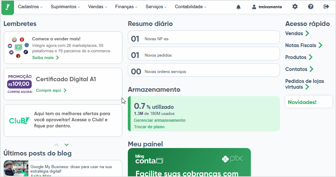336x177 pixels.
Task: Open the Novos pedidos summary card
Action: [204, 54]
